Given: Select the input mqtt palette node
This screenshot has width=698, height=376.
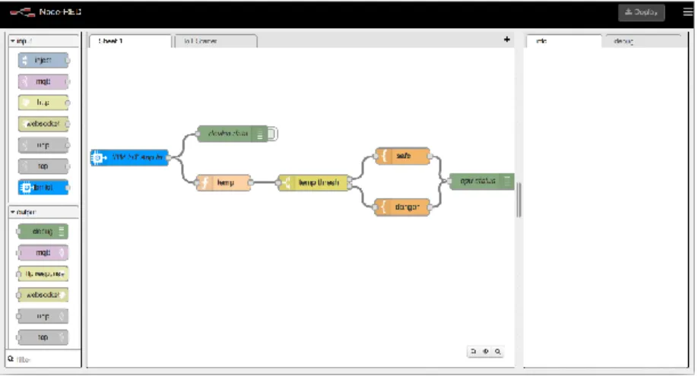Looking at the screenshot, I should click(43, 81).
